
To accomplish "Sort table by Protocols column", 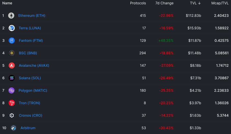I will (138, 3).
